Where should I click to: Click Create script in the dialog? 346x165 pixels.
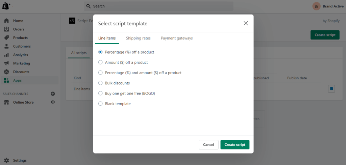235,145
